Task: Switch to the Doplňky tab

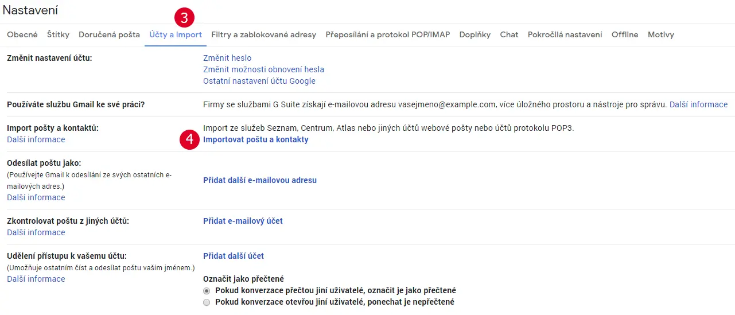Action: [475, 34]
